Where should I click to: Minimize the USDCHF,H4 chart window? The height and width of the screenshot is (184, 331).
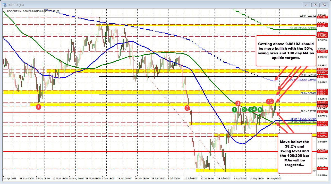(x=307, y=4)
